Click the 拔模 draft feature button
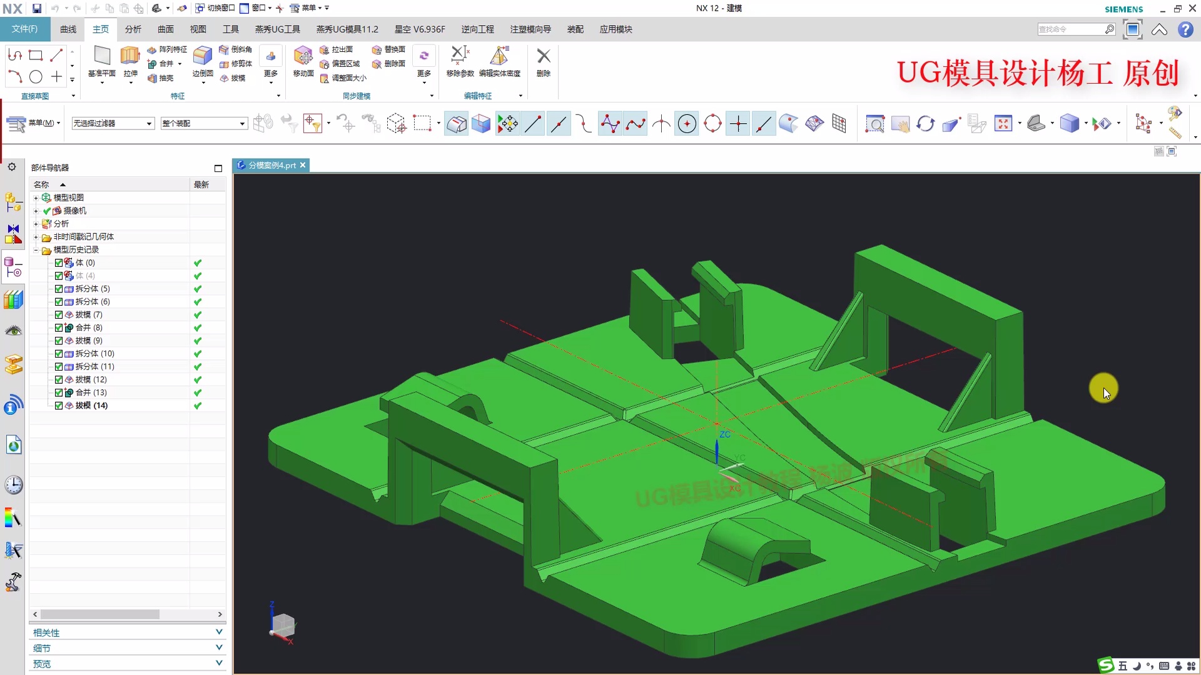 tap(232, 78)
